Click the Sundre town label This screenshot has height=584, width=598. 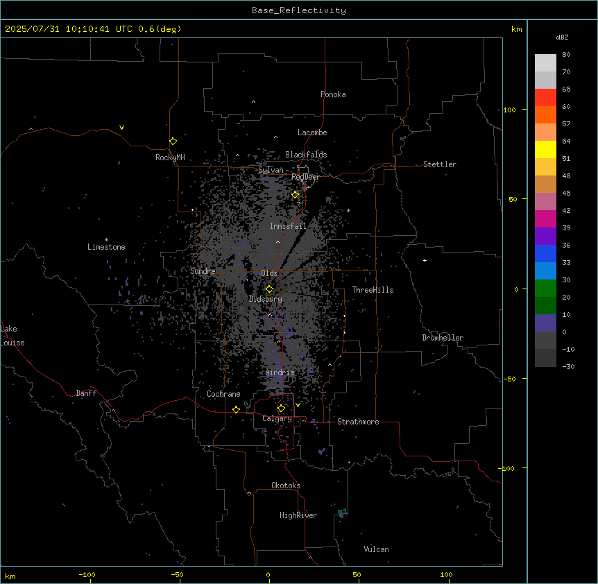click(x=203, y=271)
